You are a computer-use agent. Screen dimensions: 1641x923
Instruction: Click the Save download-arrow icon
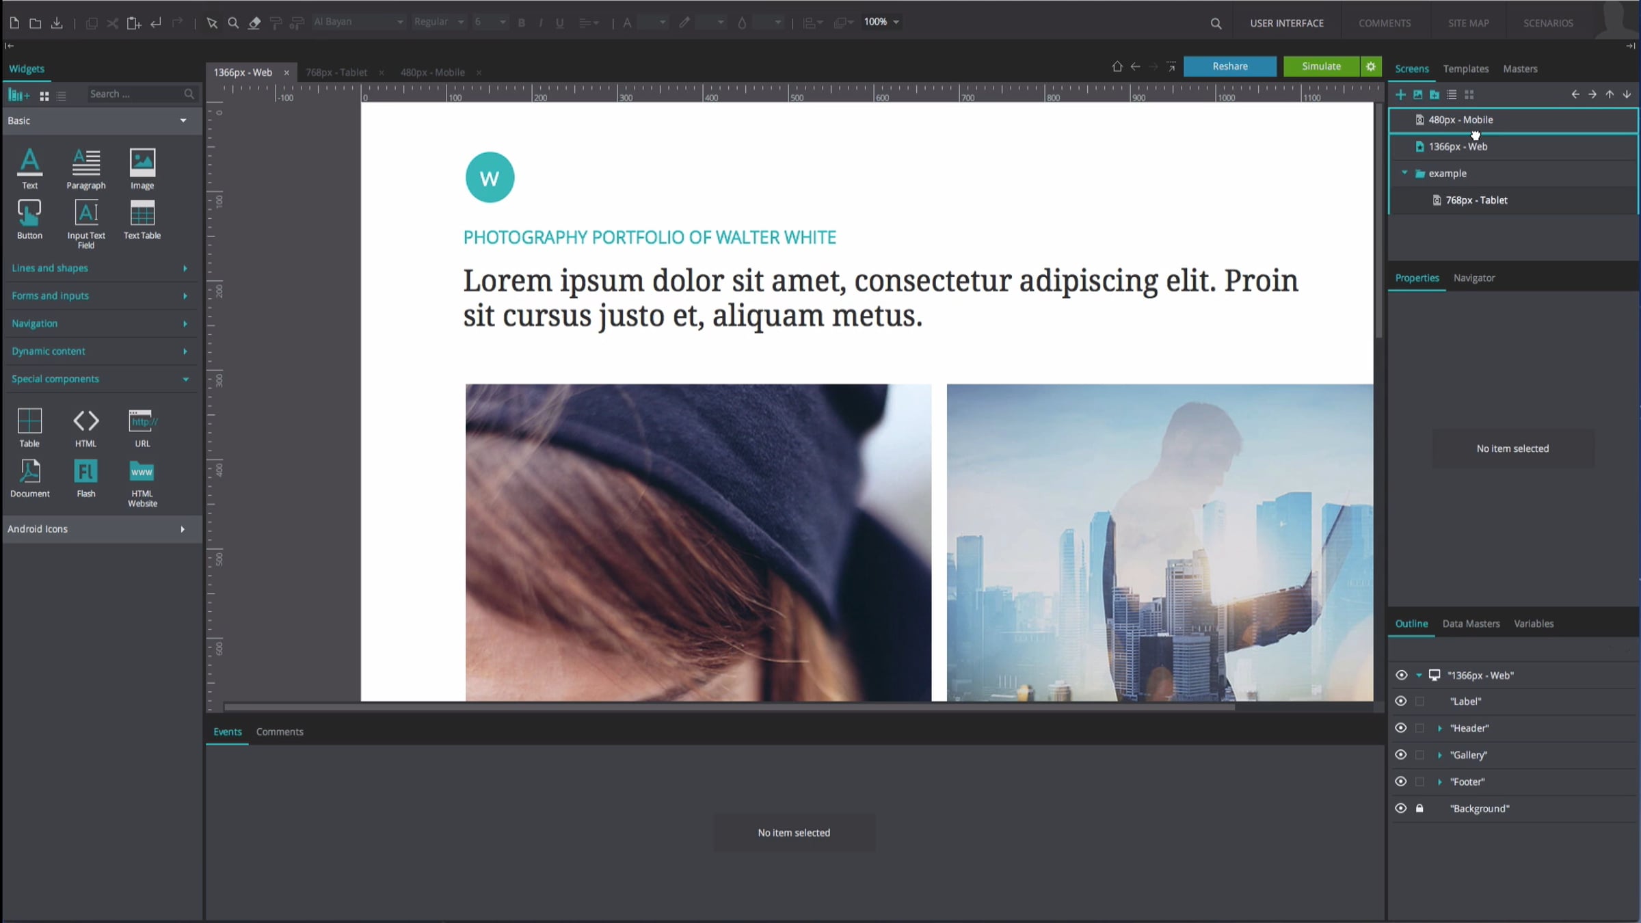57,23
